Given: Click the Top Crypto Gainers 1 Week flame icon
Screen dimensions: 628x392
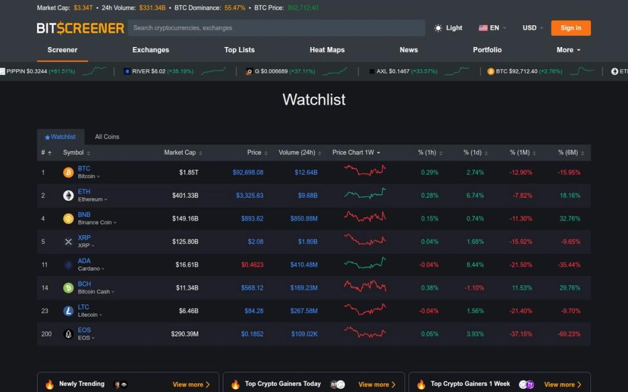Looking at the screenshot, I should point(421,384).
